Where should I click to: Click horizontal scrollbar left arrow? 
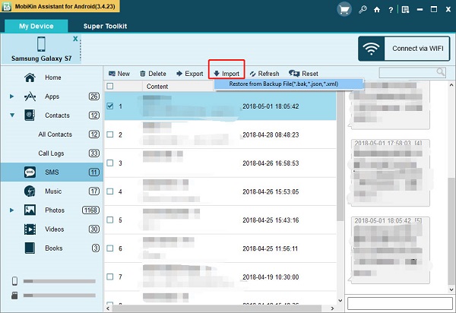pos(108,308)
